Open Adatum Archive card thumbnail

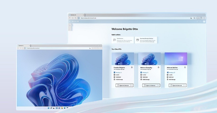tap(176, 59)
